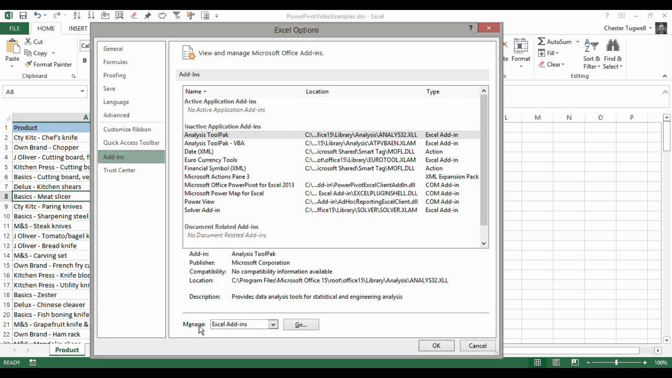Open Find & Select binoculars menu
Screen dimensions: 672x378
tap(613, 54)
